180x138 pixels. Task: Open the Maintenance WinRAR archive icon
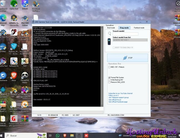tap(25, 120)
